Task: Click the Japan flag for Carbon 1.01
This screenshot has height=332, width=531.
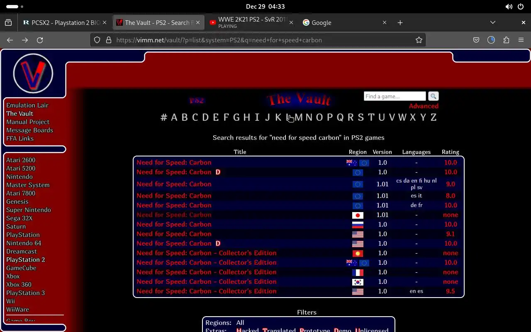Action: tap(358, 215)
